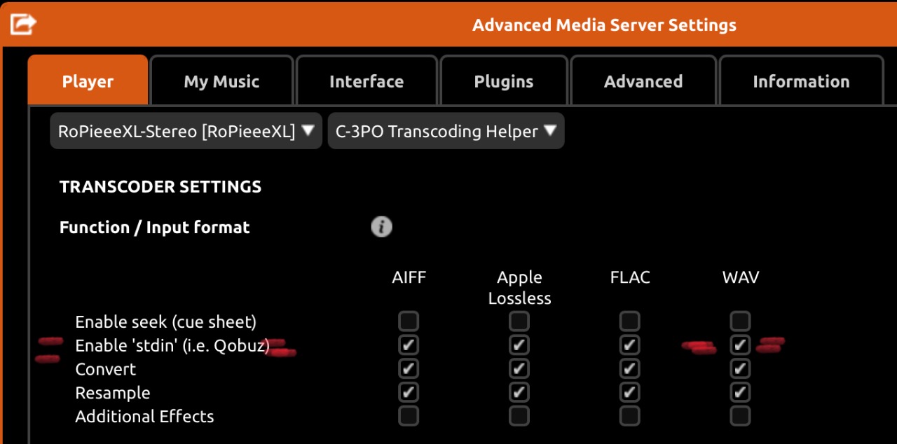Image resolution: width=897 pixels, height=444 pixels.
Task: Disable Convert for Apple Lossless
Action: [x=519, y=368]
